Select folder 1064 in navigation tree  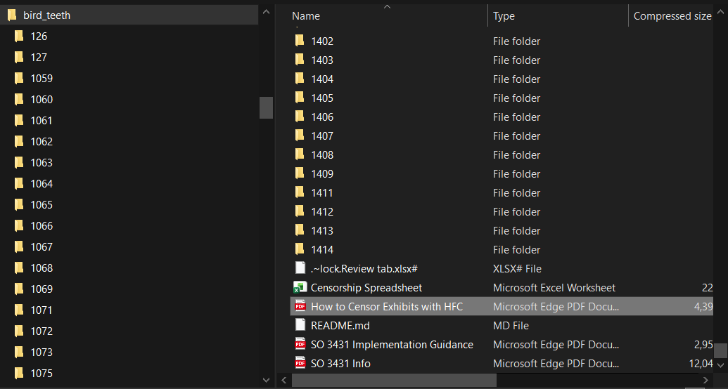coord(41,183)
